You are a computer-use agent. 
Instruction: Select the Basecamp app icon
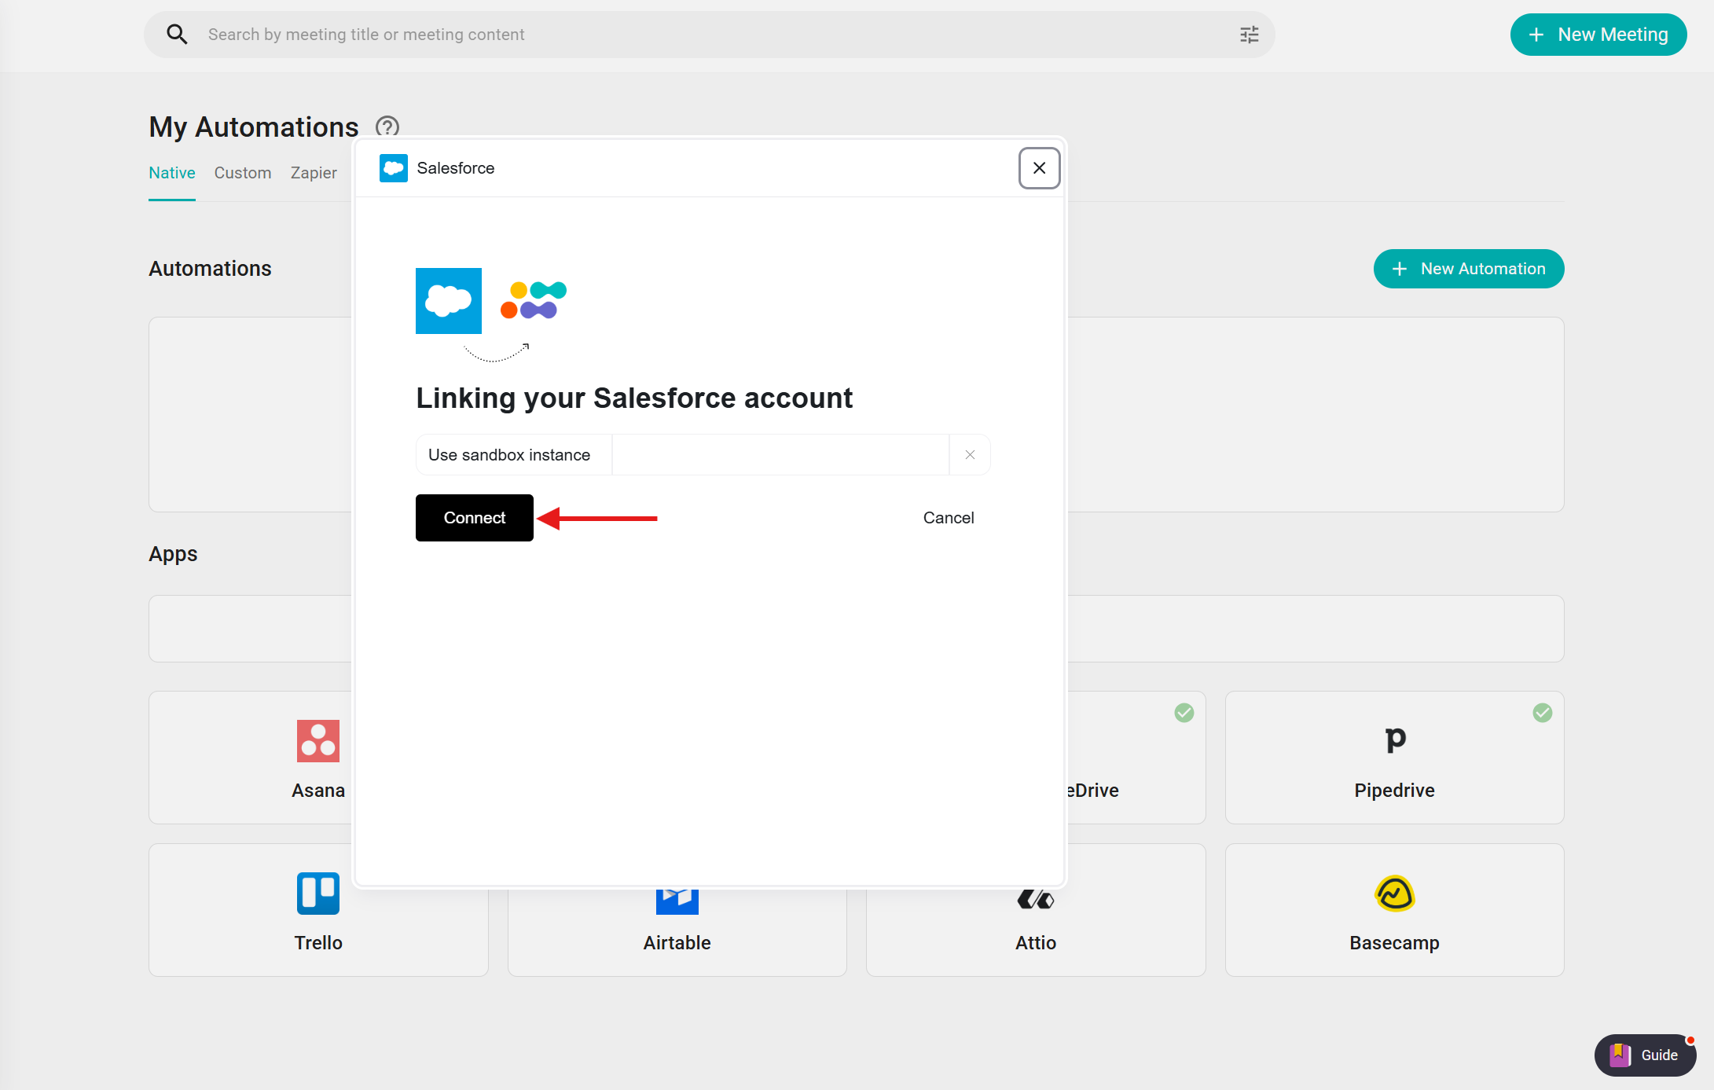click(x=1394, y=894)
